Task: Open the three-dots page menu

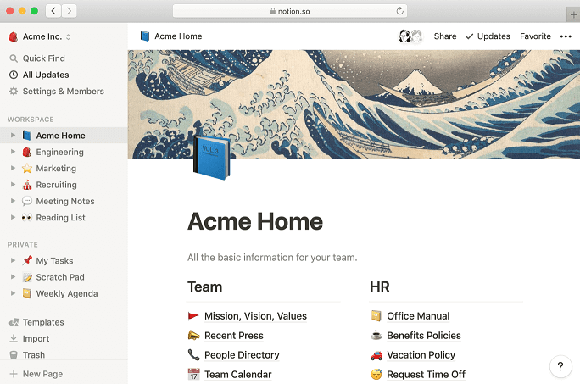Action: [566, 36]
